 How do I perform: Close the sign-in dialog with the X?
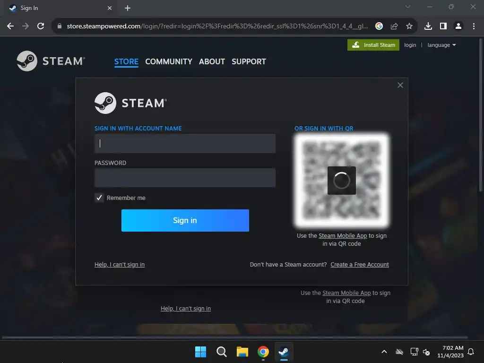click(400, 85)
